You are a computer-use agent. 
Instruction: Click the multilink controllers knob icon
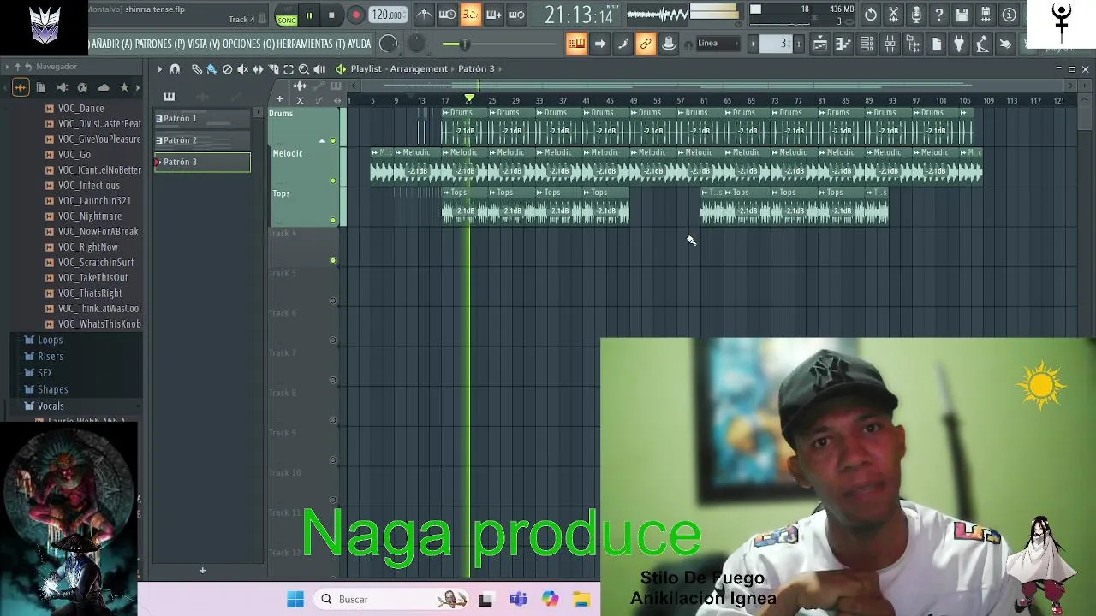click(669, 44)
